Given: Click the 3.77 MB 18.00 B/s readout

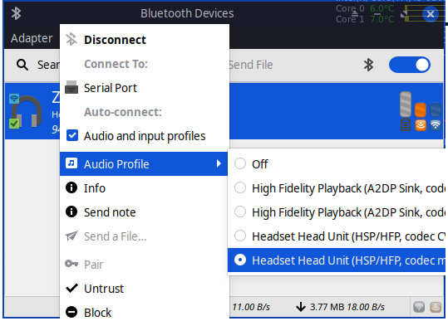Looking at the screenshot, I should pyautogui.click(x=347, y=307).
